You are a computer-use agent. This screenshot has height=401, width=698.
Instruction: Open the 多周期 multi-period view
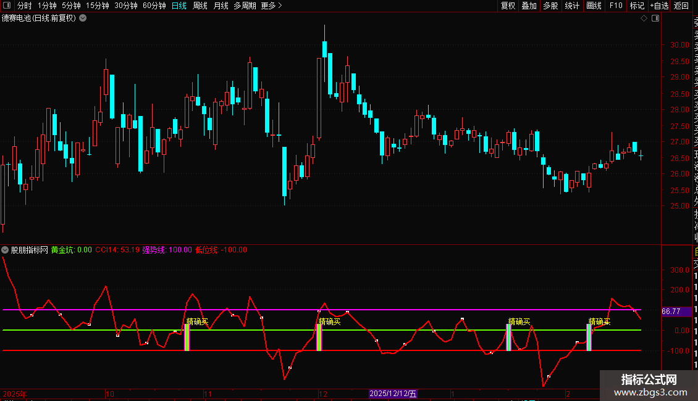pos(245,6)
